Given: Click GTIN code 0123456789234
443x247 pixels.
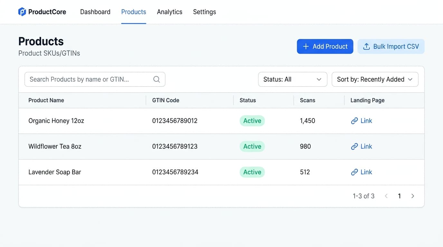Looking at the screenshot, I should pyautogui.click(x=175, y=172).
